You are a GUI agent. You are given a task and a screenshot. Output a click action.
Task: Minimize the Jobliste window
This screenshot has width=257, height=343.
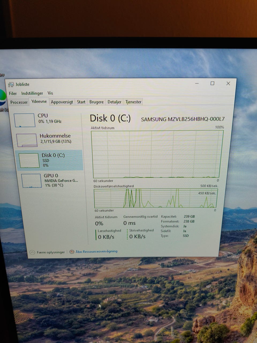(197, 83)
